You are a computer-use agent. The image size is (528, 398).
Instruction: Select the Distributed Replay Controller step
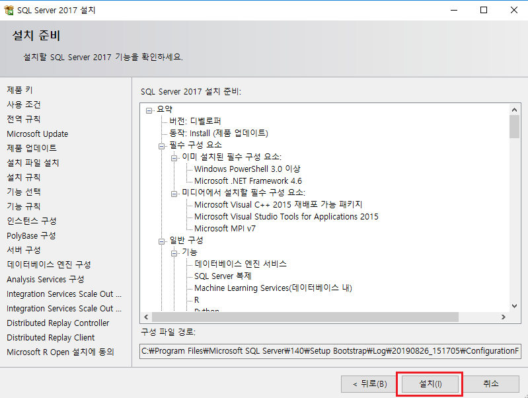[x=58, y=323]
